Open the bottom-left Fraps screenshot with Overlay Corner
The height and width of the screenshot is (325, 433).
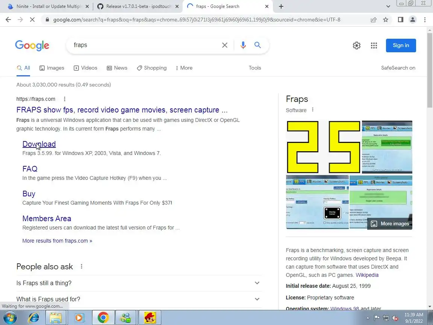(317, 202)
